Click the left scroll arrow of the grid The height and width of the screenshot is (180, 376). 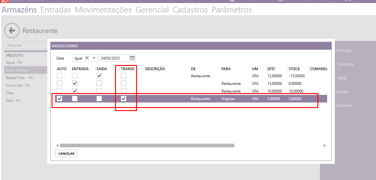[x=57, y=146]
